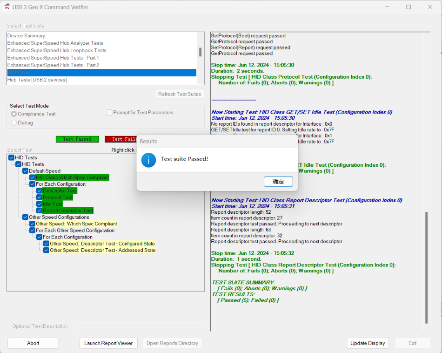Toggle the Protocol Test checkbox
Screen dimensions: 442x353
pyautogui.click(x=40, y=197)
